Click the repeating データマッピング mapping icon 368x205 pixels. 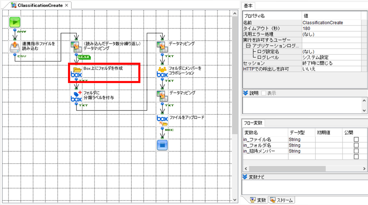click(x=76, y=47)
